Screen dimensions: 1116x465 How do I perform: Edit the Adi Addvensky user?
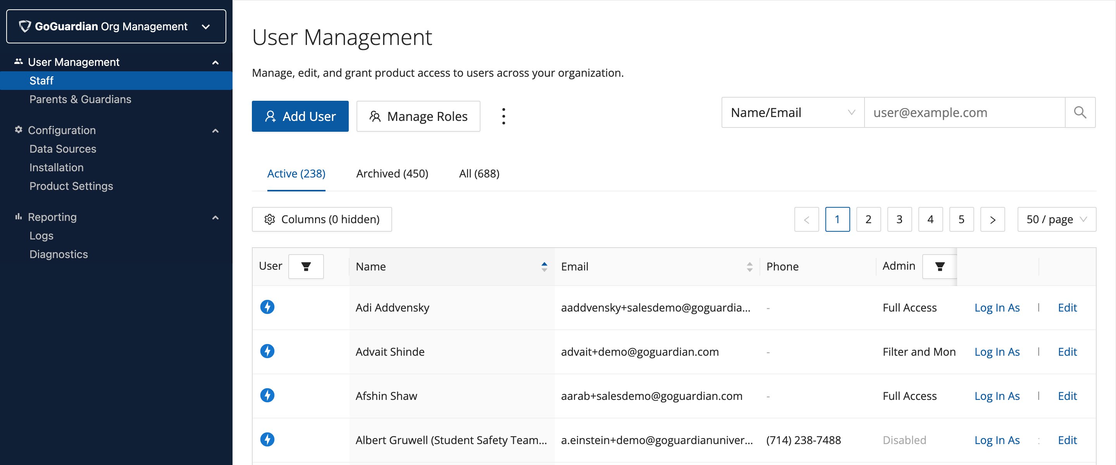coord(1068,308)
